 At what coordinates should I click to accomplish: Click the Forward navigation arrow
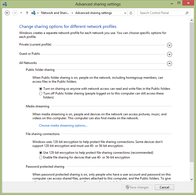[15, 13]
